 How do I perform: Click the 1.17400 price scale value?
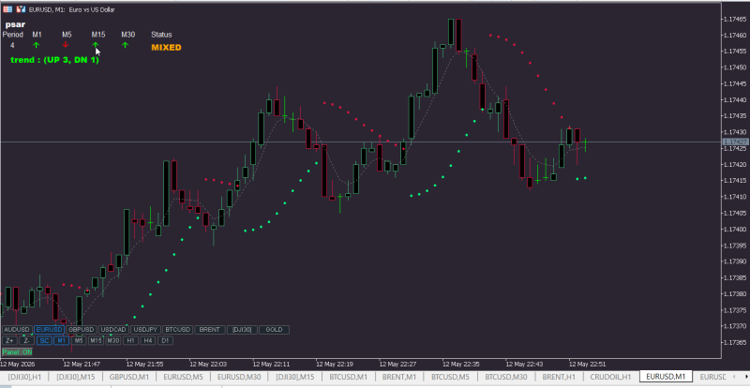pyautogui.click(x=736, y=230)
